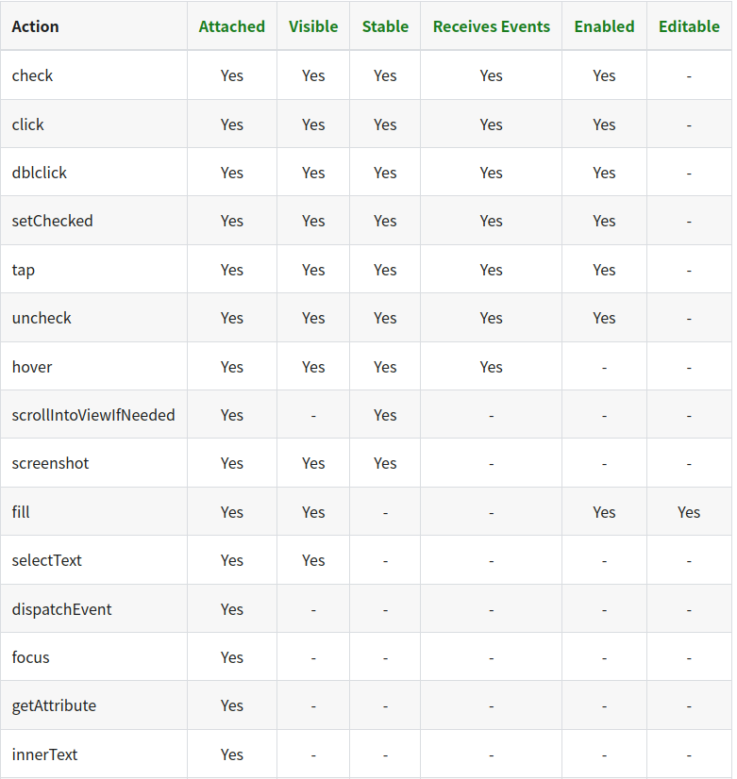Open the Visible column header link
Viewport: 737px width, 779px height.
coord(313,26)
